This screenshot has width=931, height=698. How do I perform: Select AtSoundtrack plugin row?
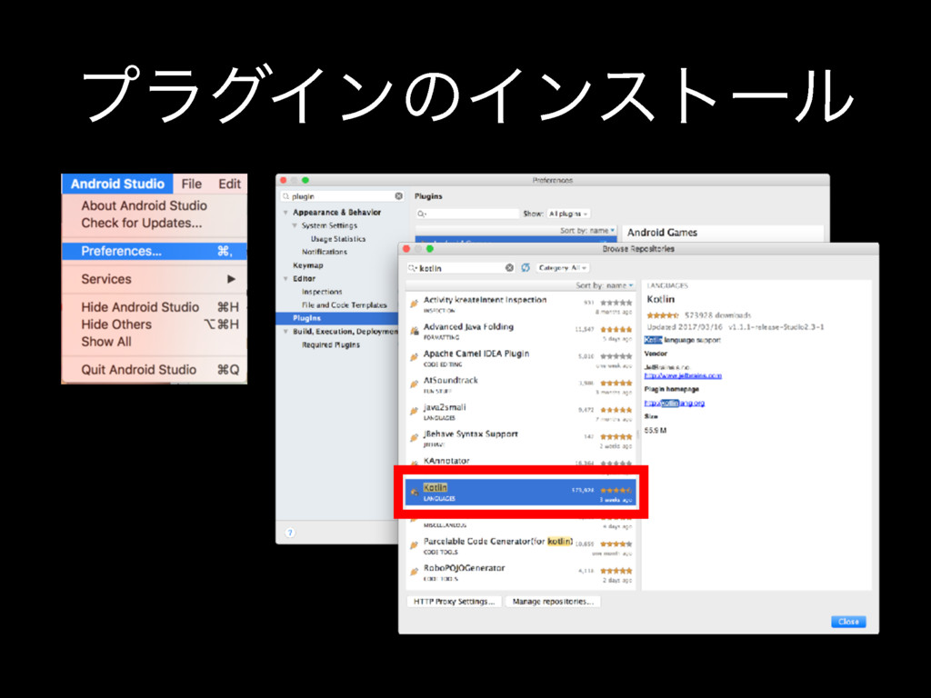[520, 384]
